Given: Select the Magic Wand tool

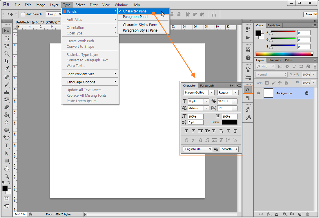Looking at the screenshot, I should (7, 54).
